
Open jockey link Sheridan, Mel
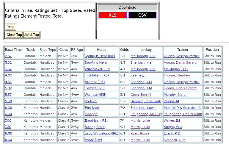141,62
